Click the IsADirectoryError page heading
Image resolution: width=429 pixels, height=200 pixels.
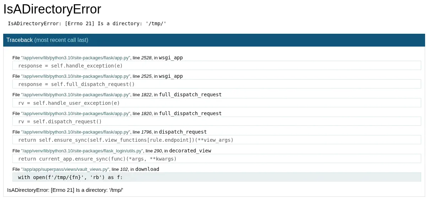(x=52, y=10)
